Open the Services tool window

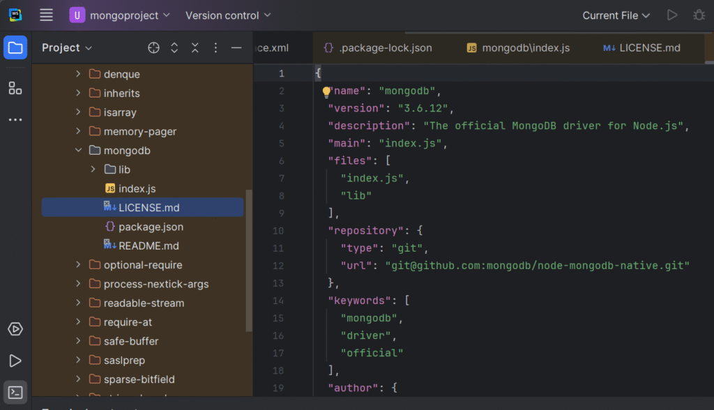[15, 329]
